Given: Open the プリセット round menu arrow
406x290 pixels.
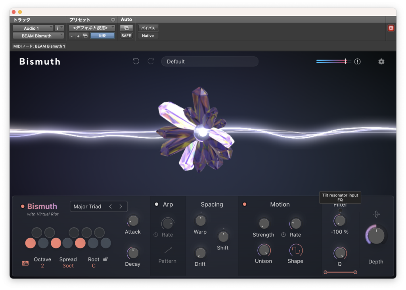Looking at the screenshot, I should pyautogui.click(x=113, y=20).
